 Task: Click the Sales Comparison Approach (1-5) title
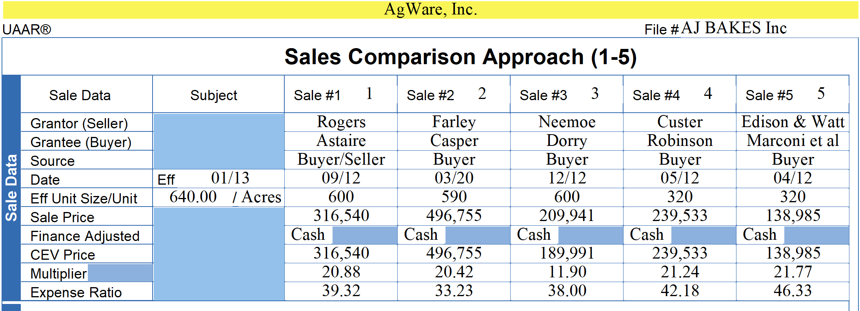click(460, 57)
